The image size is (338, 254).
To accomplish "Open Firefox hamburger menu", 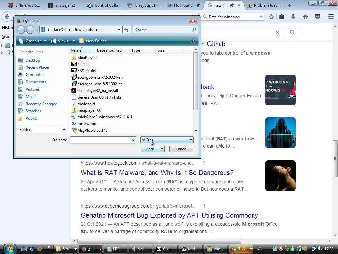I will (331, 17).
